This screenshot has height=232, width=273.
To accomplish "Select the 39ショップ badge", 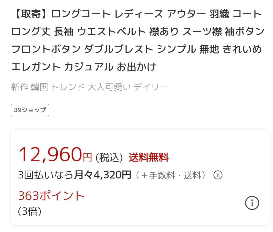I will (30, 110).
